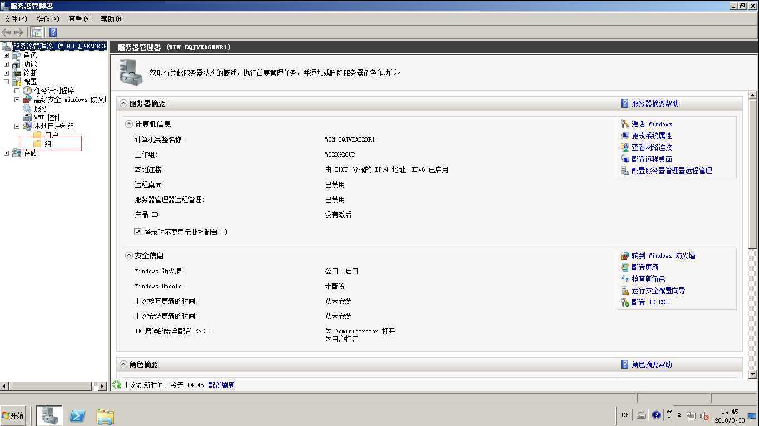Collapse the 本地用户和组 node
This screenshot has width=759, height=426.
point(17,126)
